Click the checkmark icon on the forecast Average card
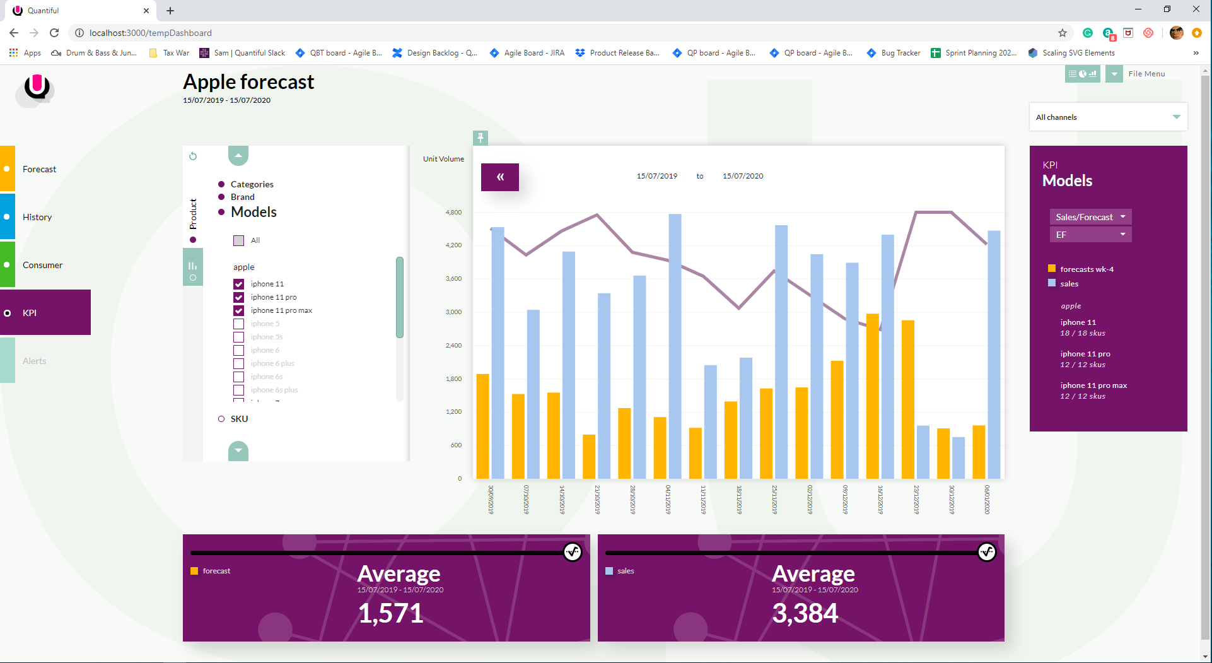The width and height of the screenshot is (1212, 663). coord(573,552)
